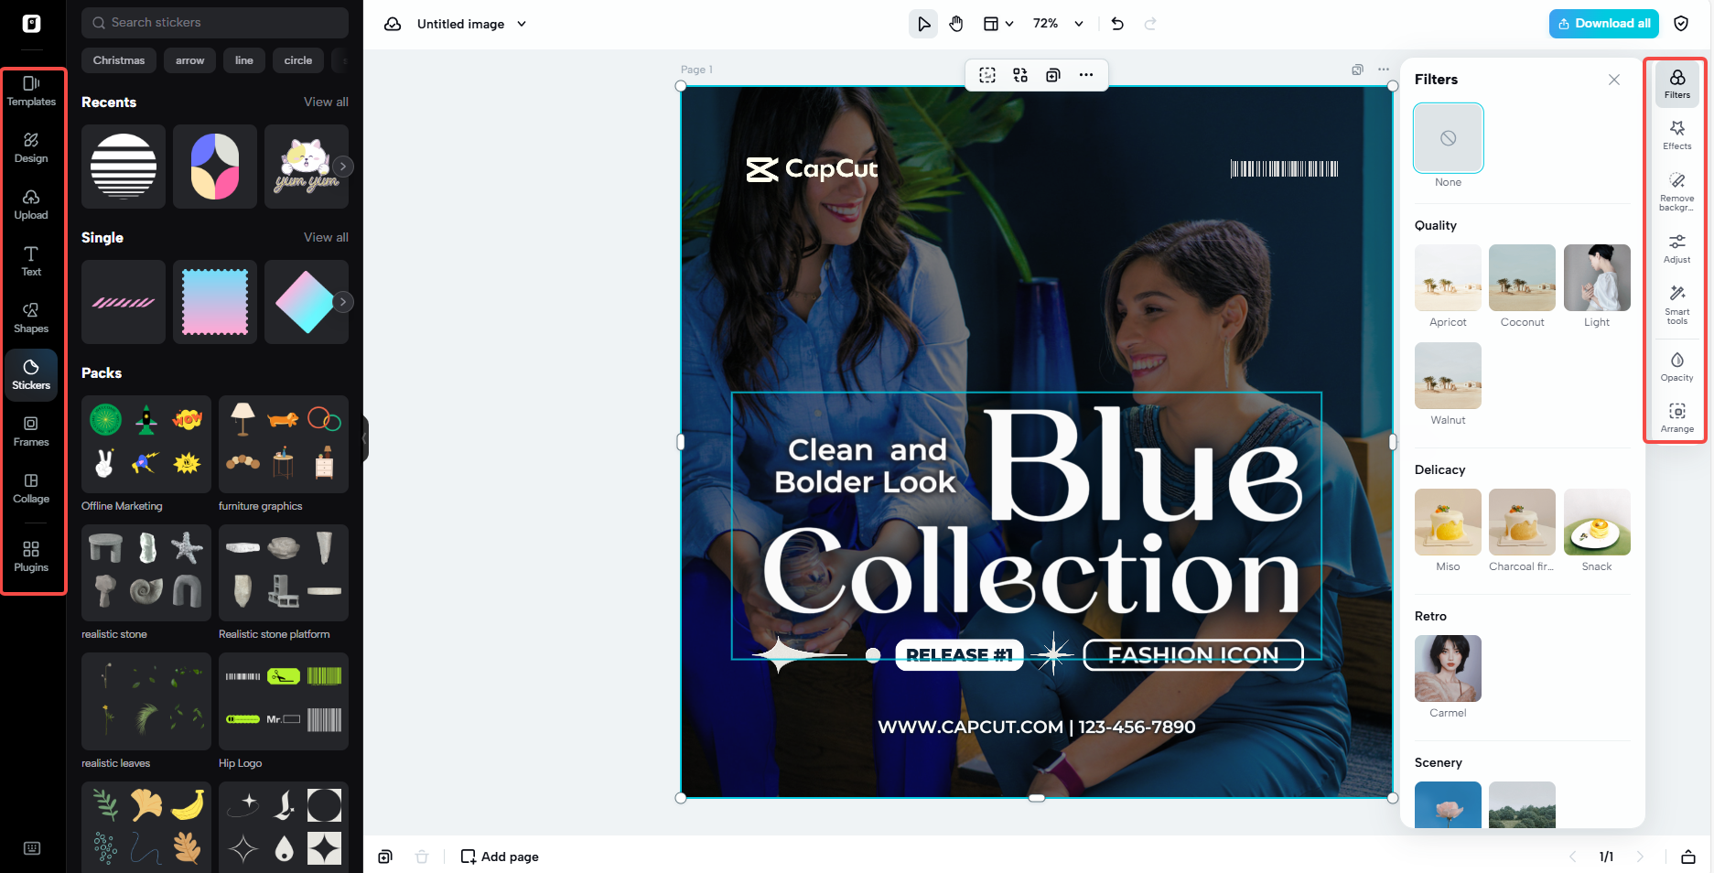Select the None filter option

click(1448, 138)
